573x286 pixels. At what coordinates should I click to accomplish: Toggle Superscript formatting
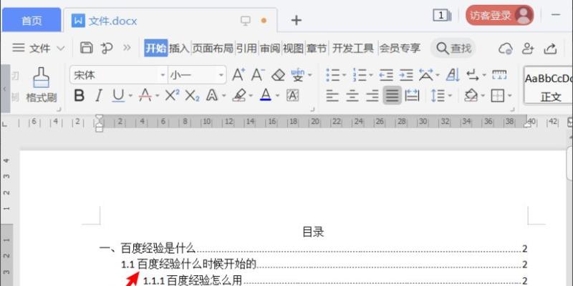click(172, 96)
